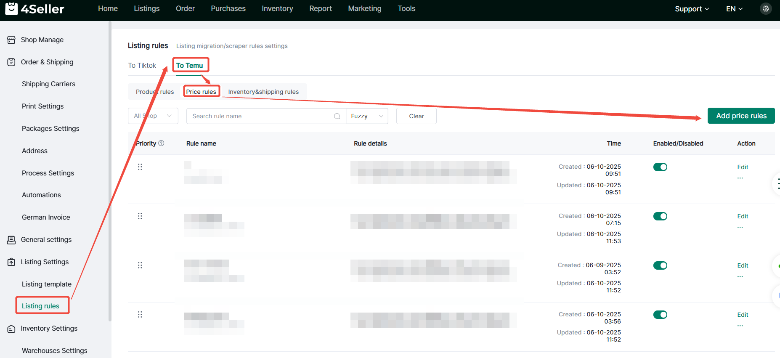This screenshot has height=358, width=780.
Task: Expand the Support menu
Action: pyautogui.click(x=692, y=9)
